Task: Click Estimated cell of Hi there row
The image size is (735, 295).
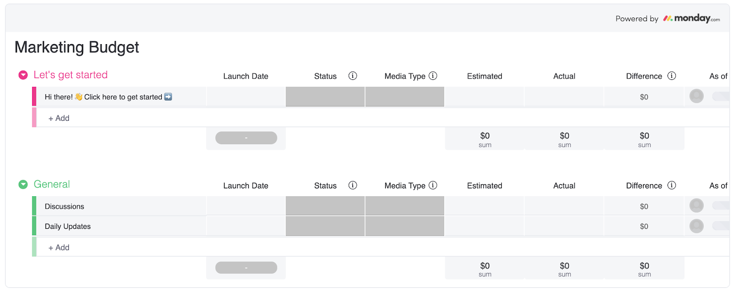Action: click(x=485, y=96)
